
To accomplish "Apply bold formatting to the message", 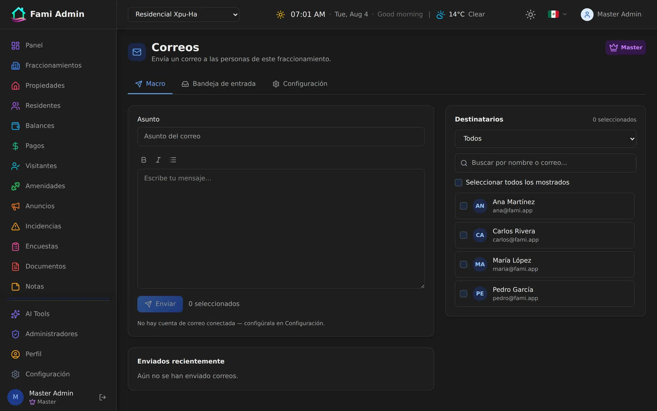I will (144, 160).
